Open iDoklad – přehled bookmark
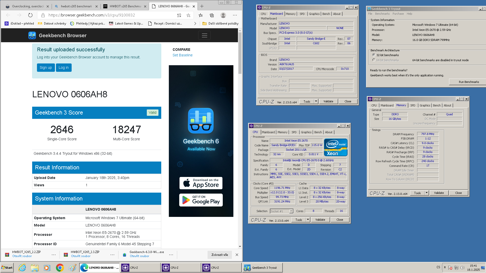Viewport: 486px width, 273px height. [x=19, y=24]
